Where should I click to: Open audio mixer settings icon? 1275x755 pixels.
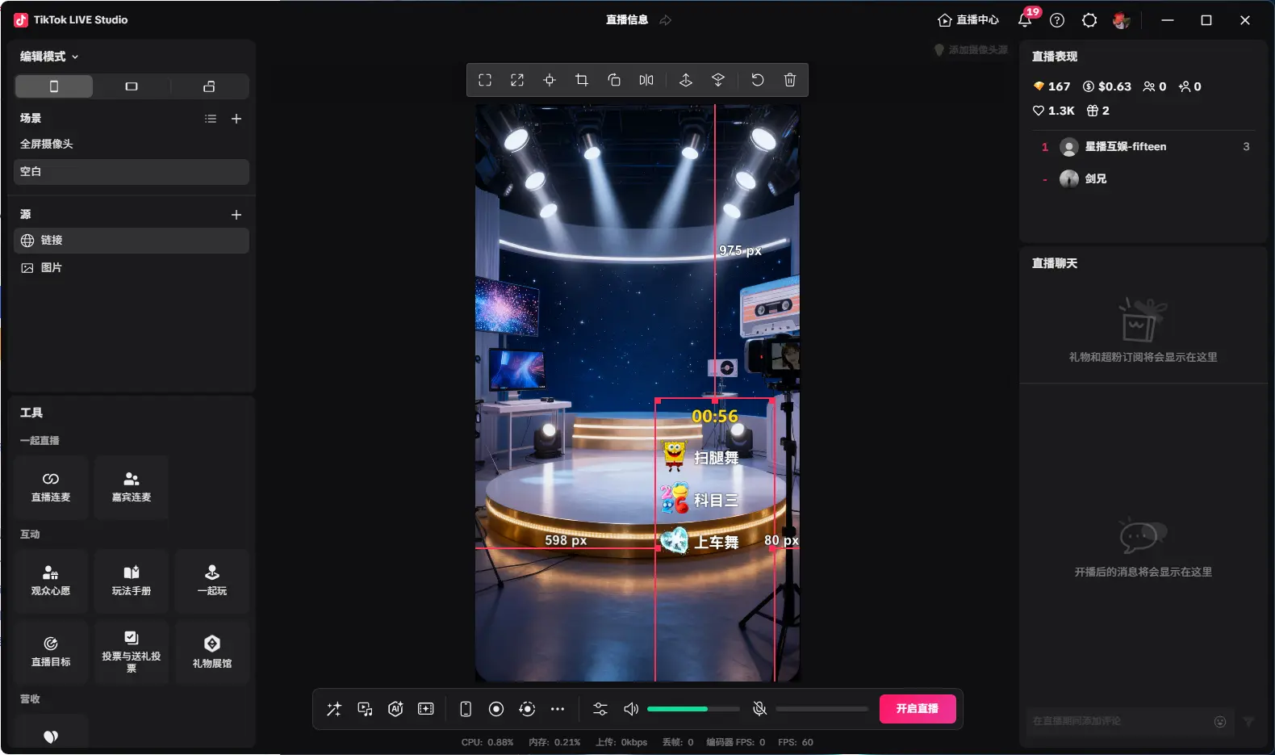point(600,709)
